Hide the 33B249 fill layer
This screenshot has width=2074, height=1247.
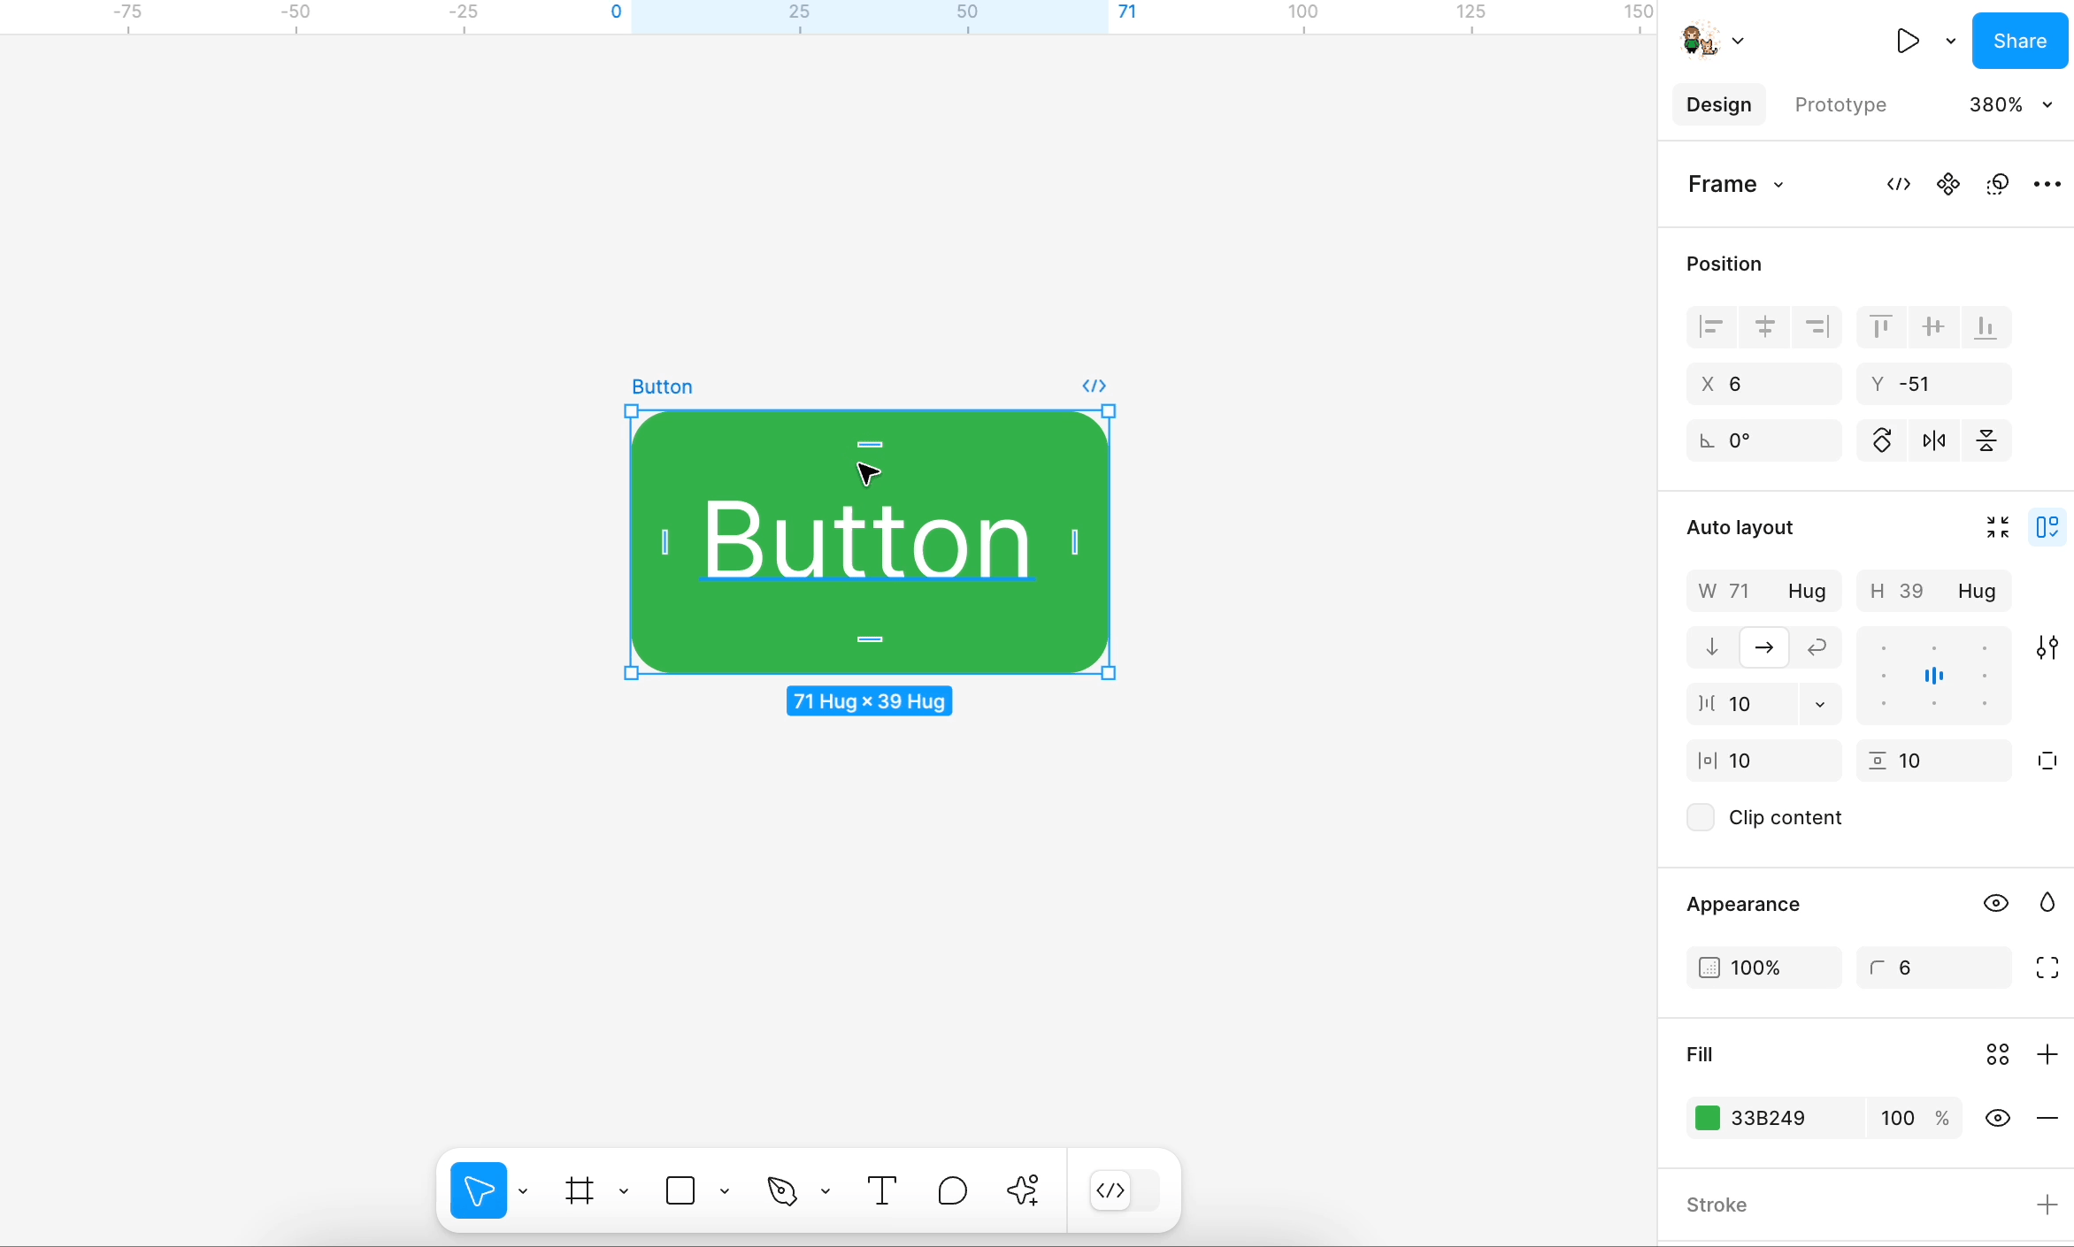pyautogui.click(x=1997, y=1118)
